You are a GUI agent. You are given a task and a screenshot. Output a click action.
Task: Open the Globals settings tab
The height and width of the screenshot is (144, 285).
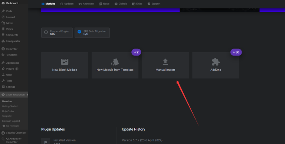point(121,4)
